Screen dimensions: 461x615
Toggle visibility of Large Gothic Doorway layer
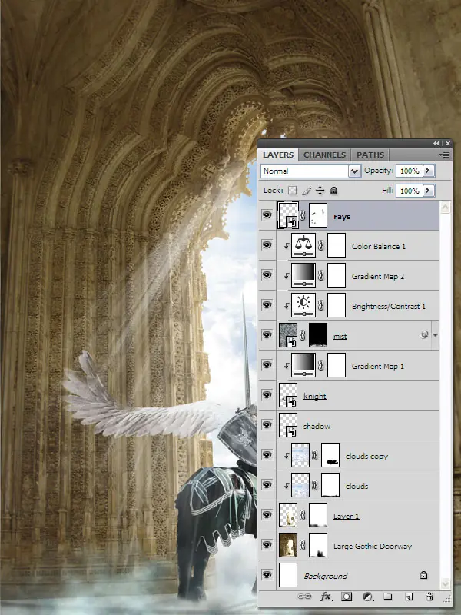click(267, 545)
